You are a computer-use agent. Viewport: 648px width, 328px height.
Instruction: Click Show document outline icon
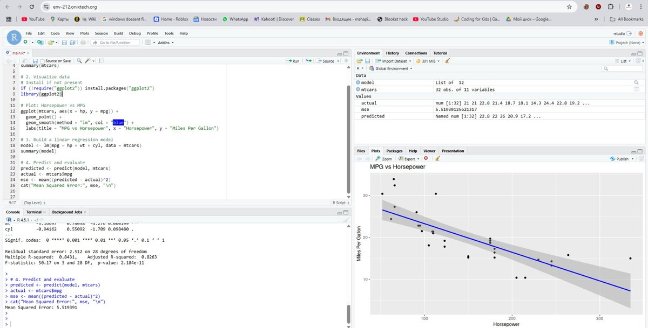(x=346, y=61)
